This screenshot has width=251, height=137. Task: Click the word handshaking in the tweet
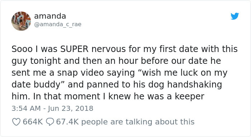coord(195,85)
